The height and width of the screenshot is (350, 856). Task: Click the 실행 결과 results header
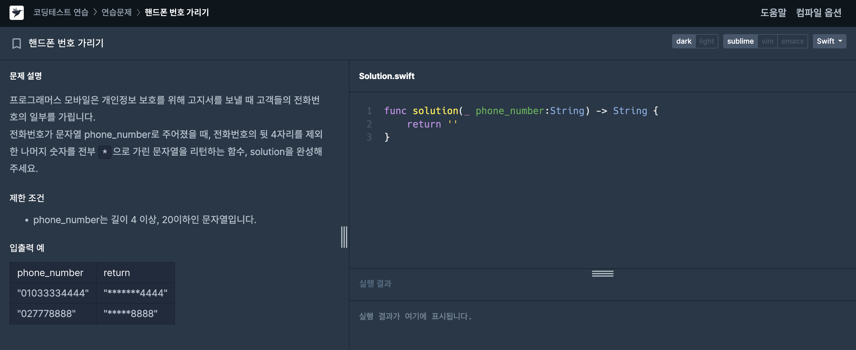(375, 283)
